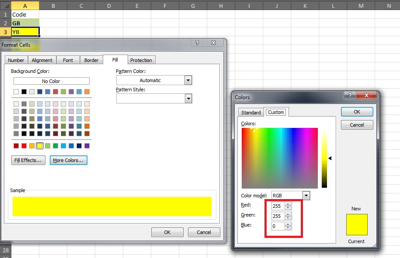This screenshot has height=258, width=400.
Task: Pick the light green standard color swatch
Action: (x=48, y=146)
